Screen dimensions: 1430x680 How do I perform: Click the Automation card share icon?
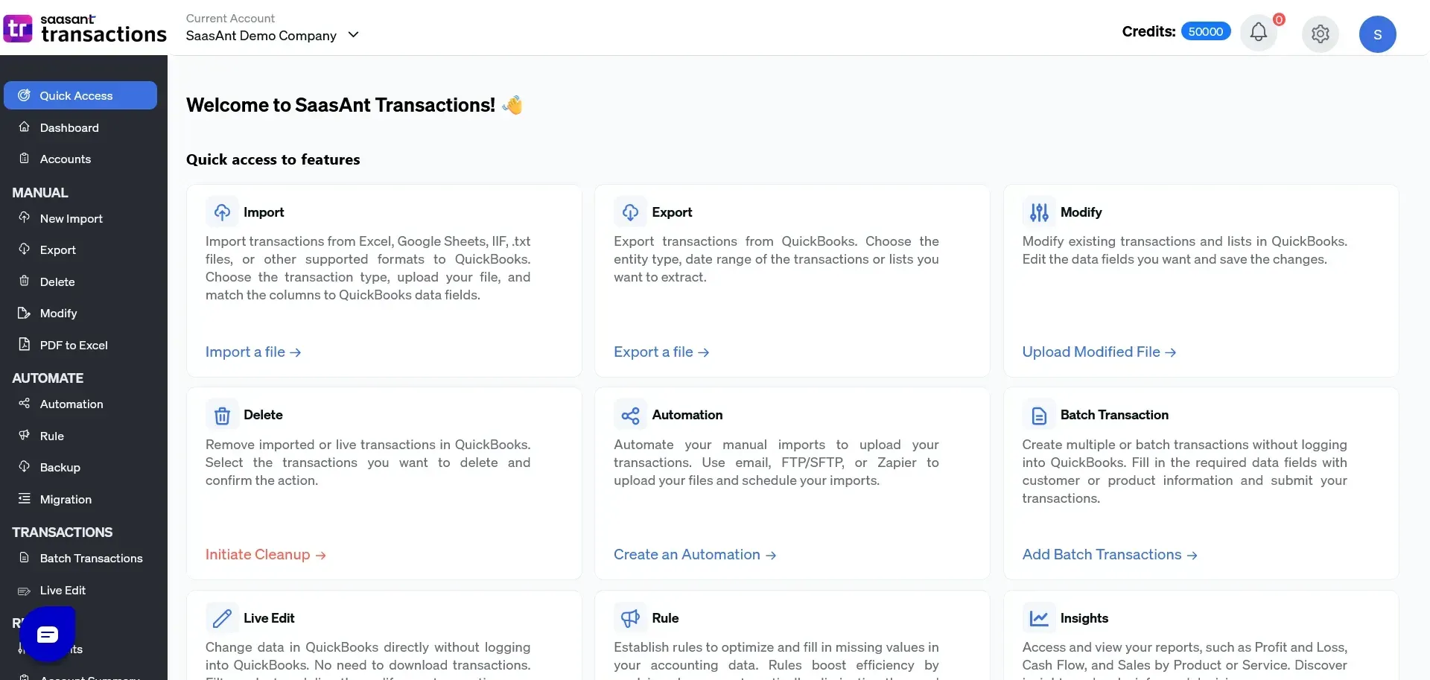[630, 415]
